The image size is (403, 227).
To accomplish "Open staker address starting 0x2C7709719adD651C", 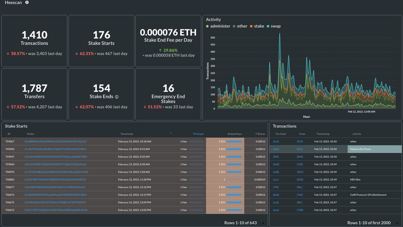I will click(56, 210).
